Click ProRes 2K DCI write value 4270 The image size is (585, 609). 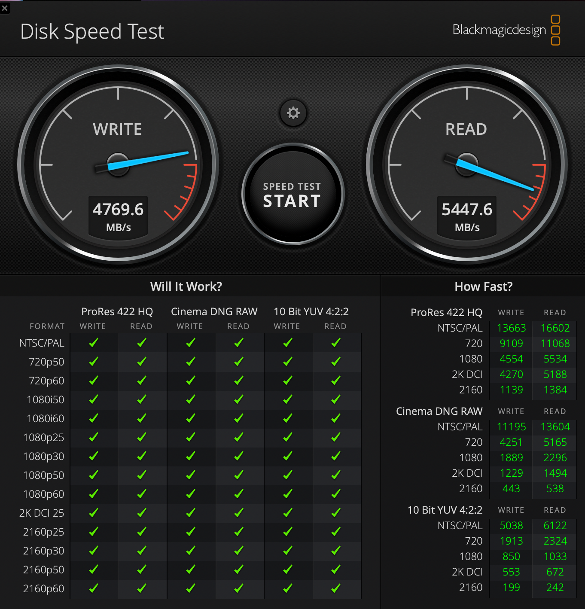point(511,375)
